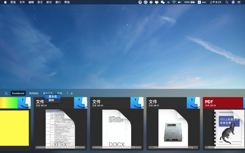Open the ABC input source menu
This screenshot has width=245, height=153.
[202, 2]
